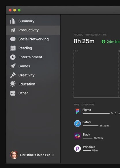Image resolution: width=120 pixels, height=168 pixels.
Task: Click the Figma app icon
Action: click(77, 111)
